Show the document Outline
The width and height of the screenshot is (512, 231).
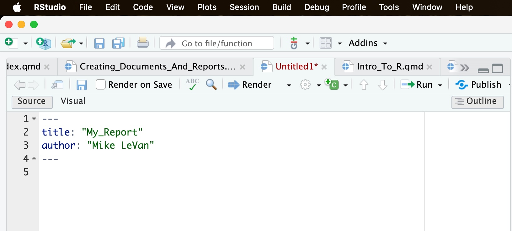point(477,101)
